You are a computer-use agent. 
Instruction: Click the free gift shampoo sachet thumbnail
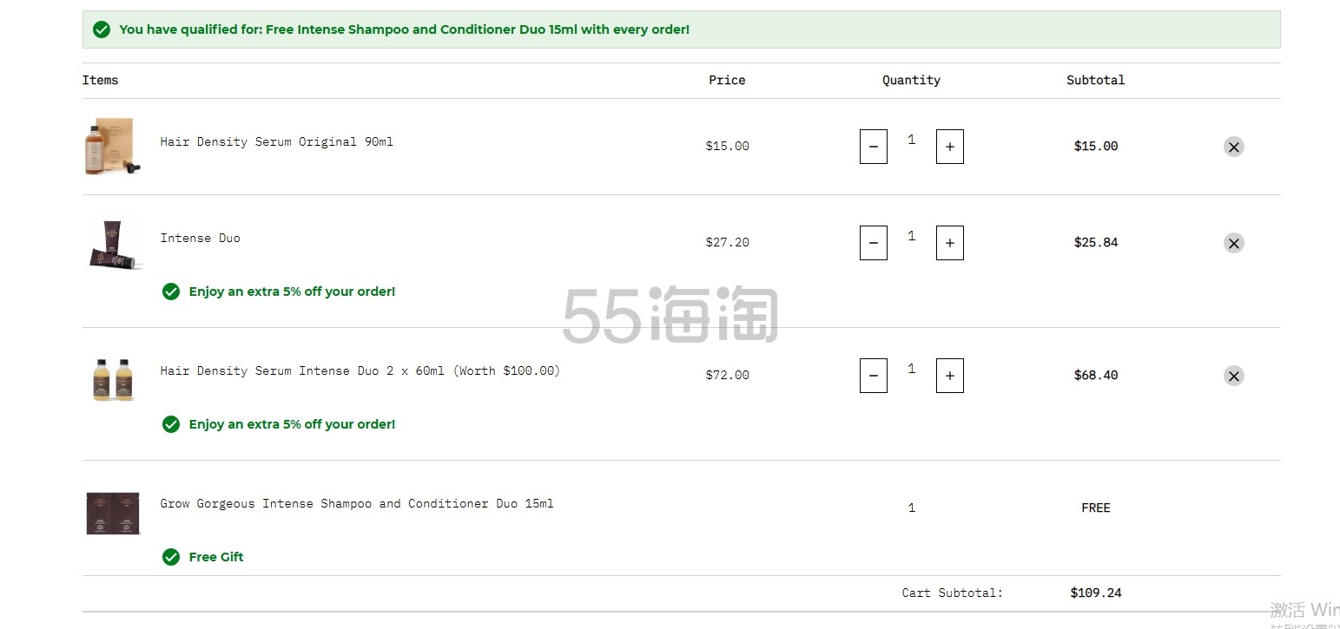pyautogui.click(x=113, y=513)
